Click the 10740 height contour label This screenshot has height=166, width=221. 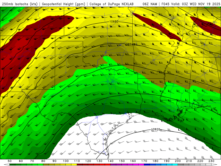tap(130, 44)
